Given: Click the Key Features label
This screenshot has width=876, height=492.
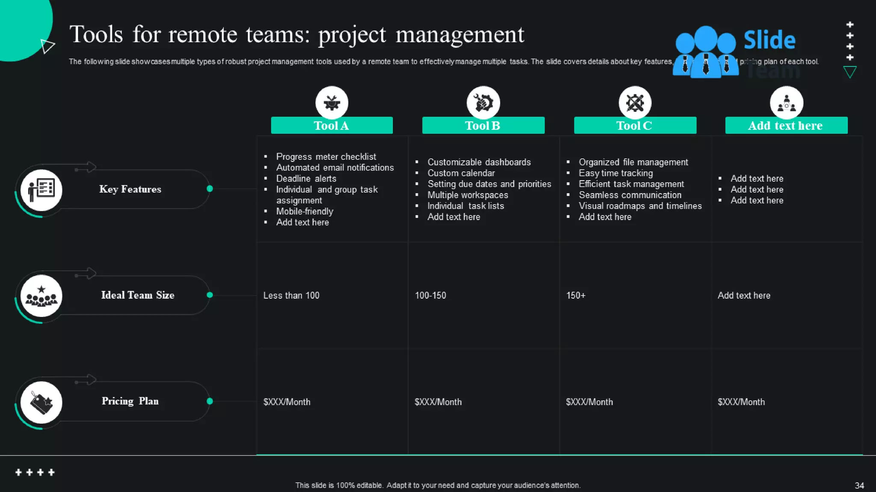Looking at the screenshot, I should (x=130, y=189).
